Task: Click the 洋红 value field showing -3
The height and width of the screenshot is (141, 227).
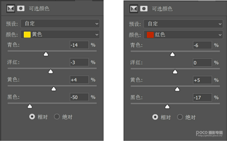Action: (79, 63)
